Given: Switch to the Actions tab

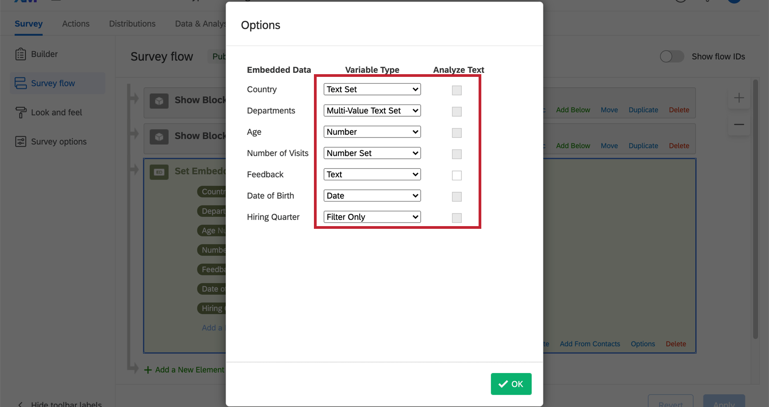Looking at the screenshot, I should pos(76,24).
